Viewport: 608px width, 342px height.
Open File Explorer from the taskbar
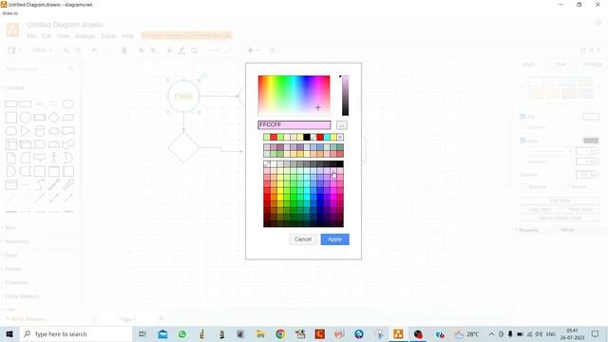point(260,333)
